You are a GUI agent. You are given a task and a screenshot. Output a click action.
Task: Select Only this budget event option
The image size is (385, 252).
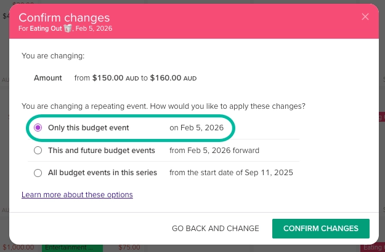coord(38,128)
